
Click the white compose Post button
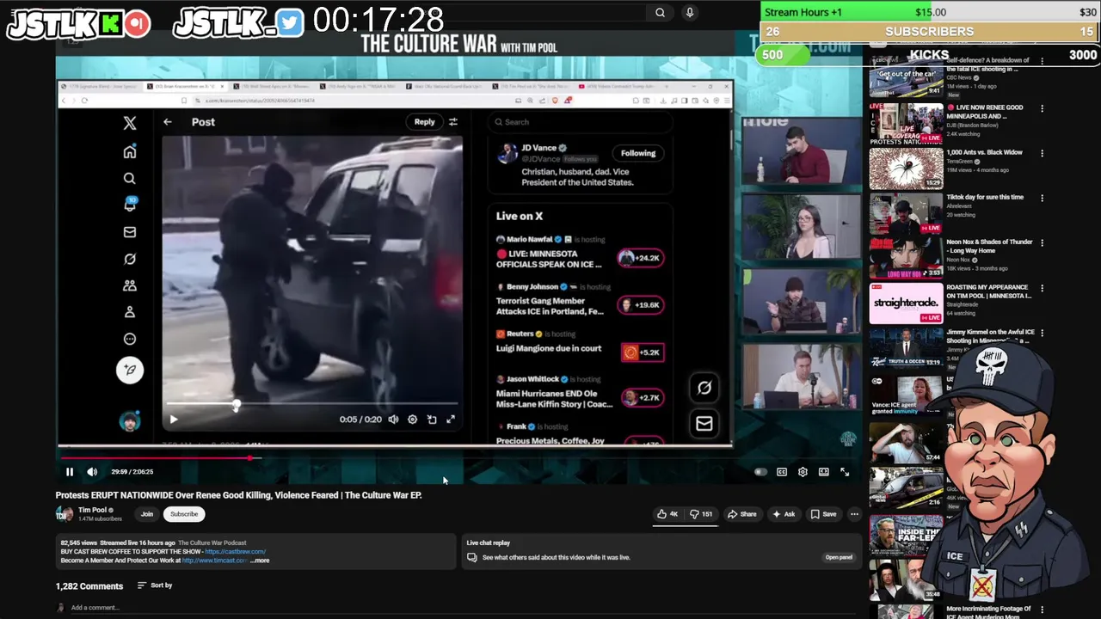point(130,370)
